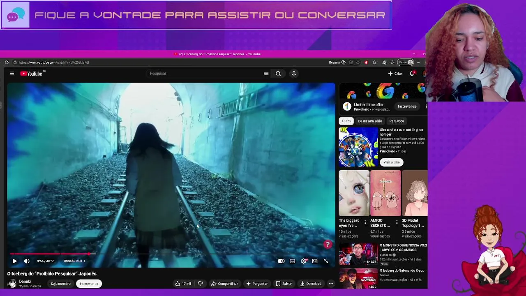526x296 pixels.
Task: Click 'Seja membro' join button
Action: click(61, 284)
